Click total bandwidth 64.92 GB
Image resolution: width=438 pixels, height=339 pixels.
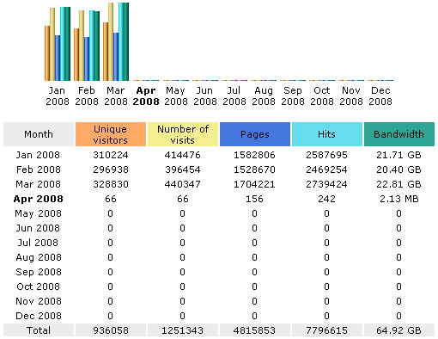point(398,330)
